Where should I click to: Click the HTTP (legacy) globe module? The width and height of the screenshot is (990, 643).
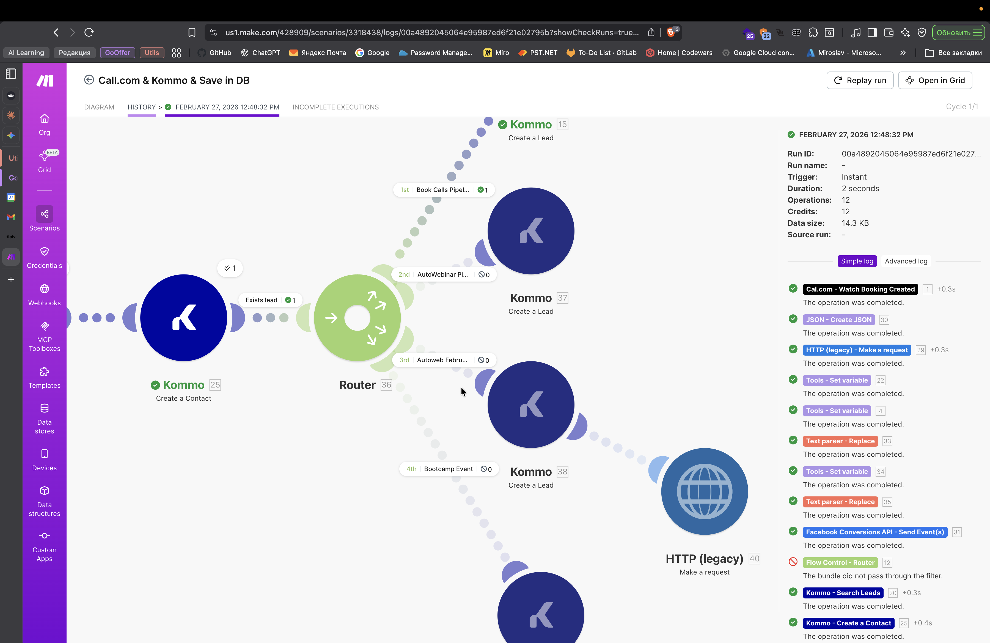click(x=704, y=491)
